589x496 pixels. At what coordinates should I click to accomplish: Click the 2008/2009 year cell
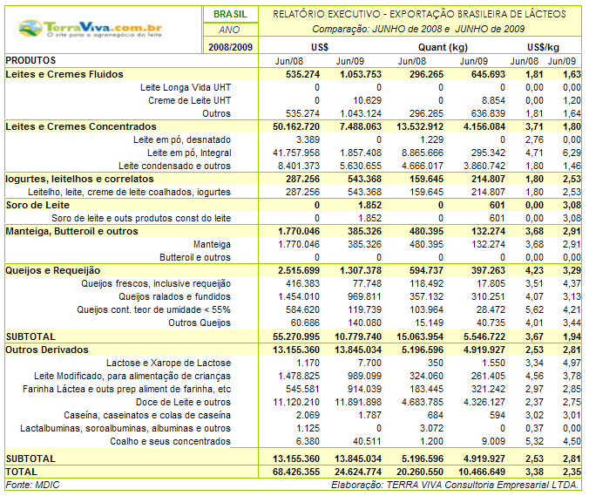(x=230, y=46)
